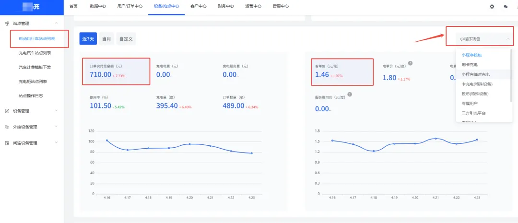Click the 489.00 order count value
This screenshot has width=518, height=223.
point(234,106)
